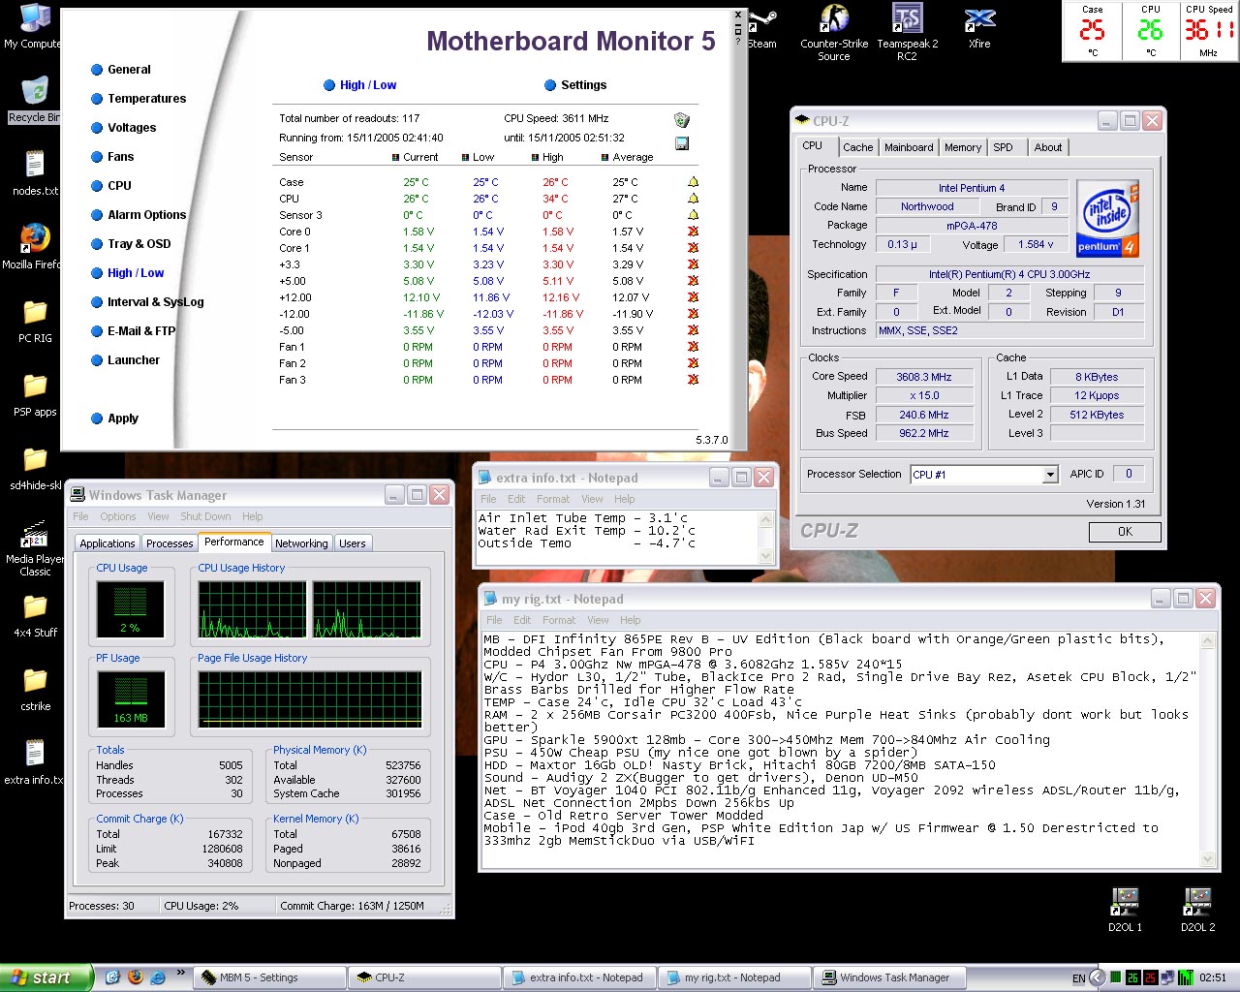Toggle the alarm bell for the Case sensor row
Screen dimensions: 1240x992
coord(693,182)
